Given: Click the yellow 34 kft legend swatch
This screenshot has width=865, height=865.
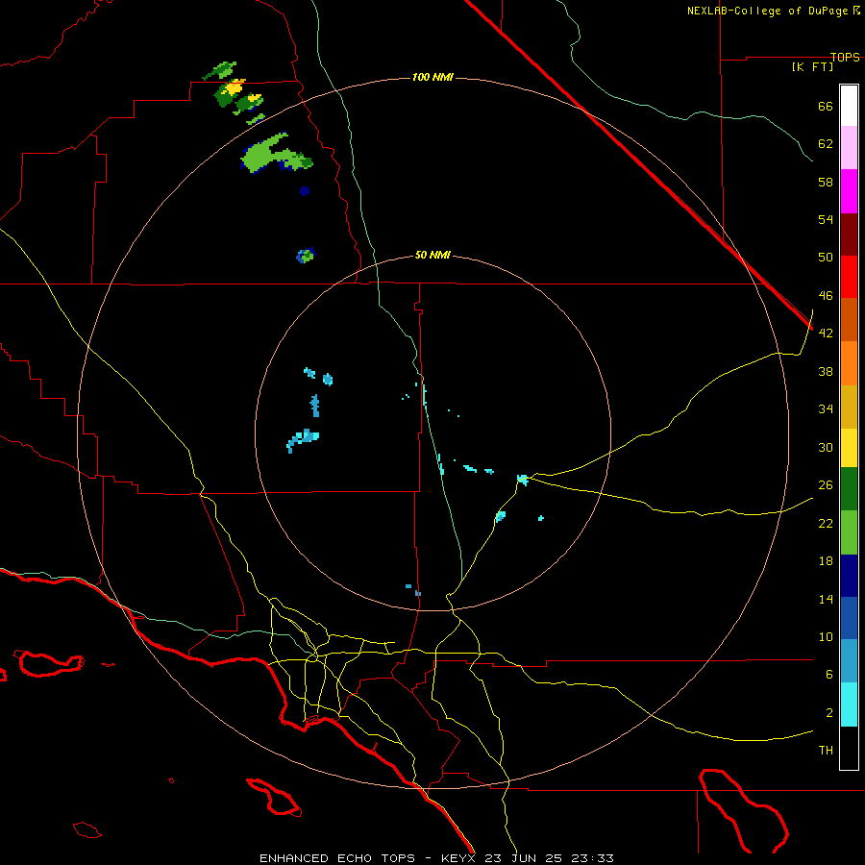Looking at the screenshot, I should pyautogui.click(x=849, y=448).
